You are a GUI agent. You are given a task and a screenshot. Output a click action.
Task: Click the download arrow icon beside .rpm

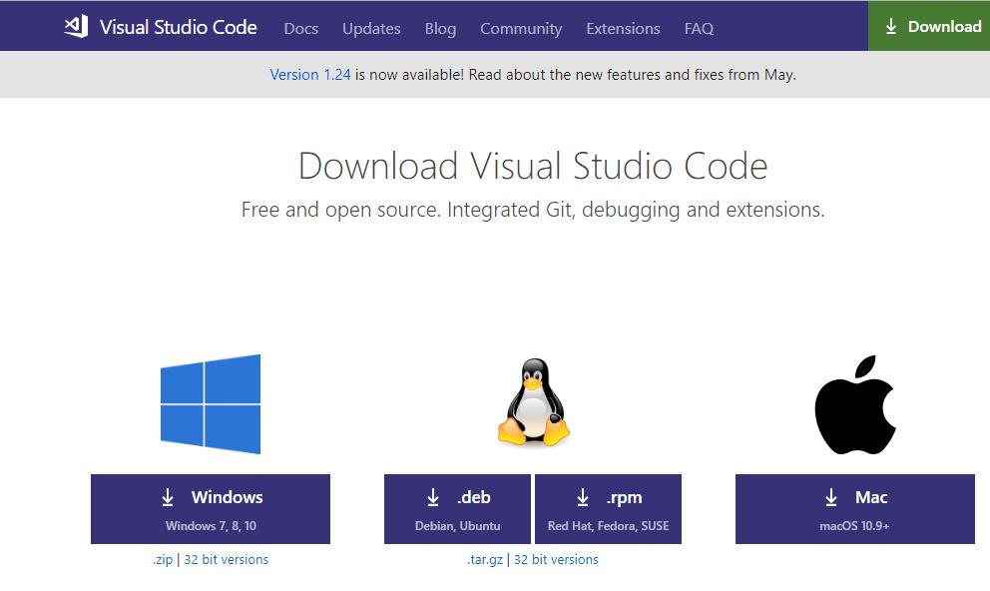(583, 497)
